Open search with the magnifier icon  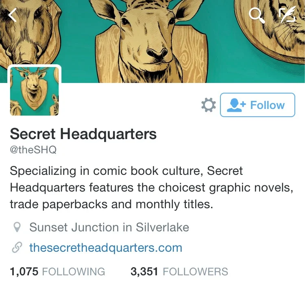[x=257, y=15]
